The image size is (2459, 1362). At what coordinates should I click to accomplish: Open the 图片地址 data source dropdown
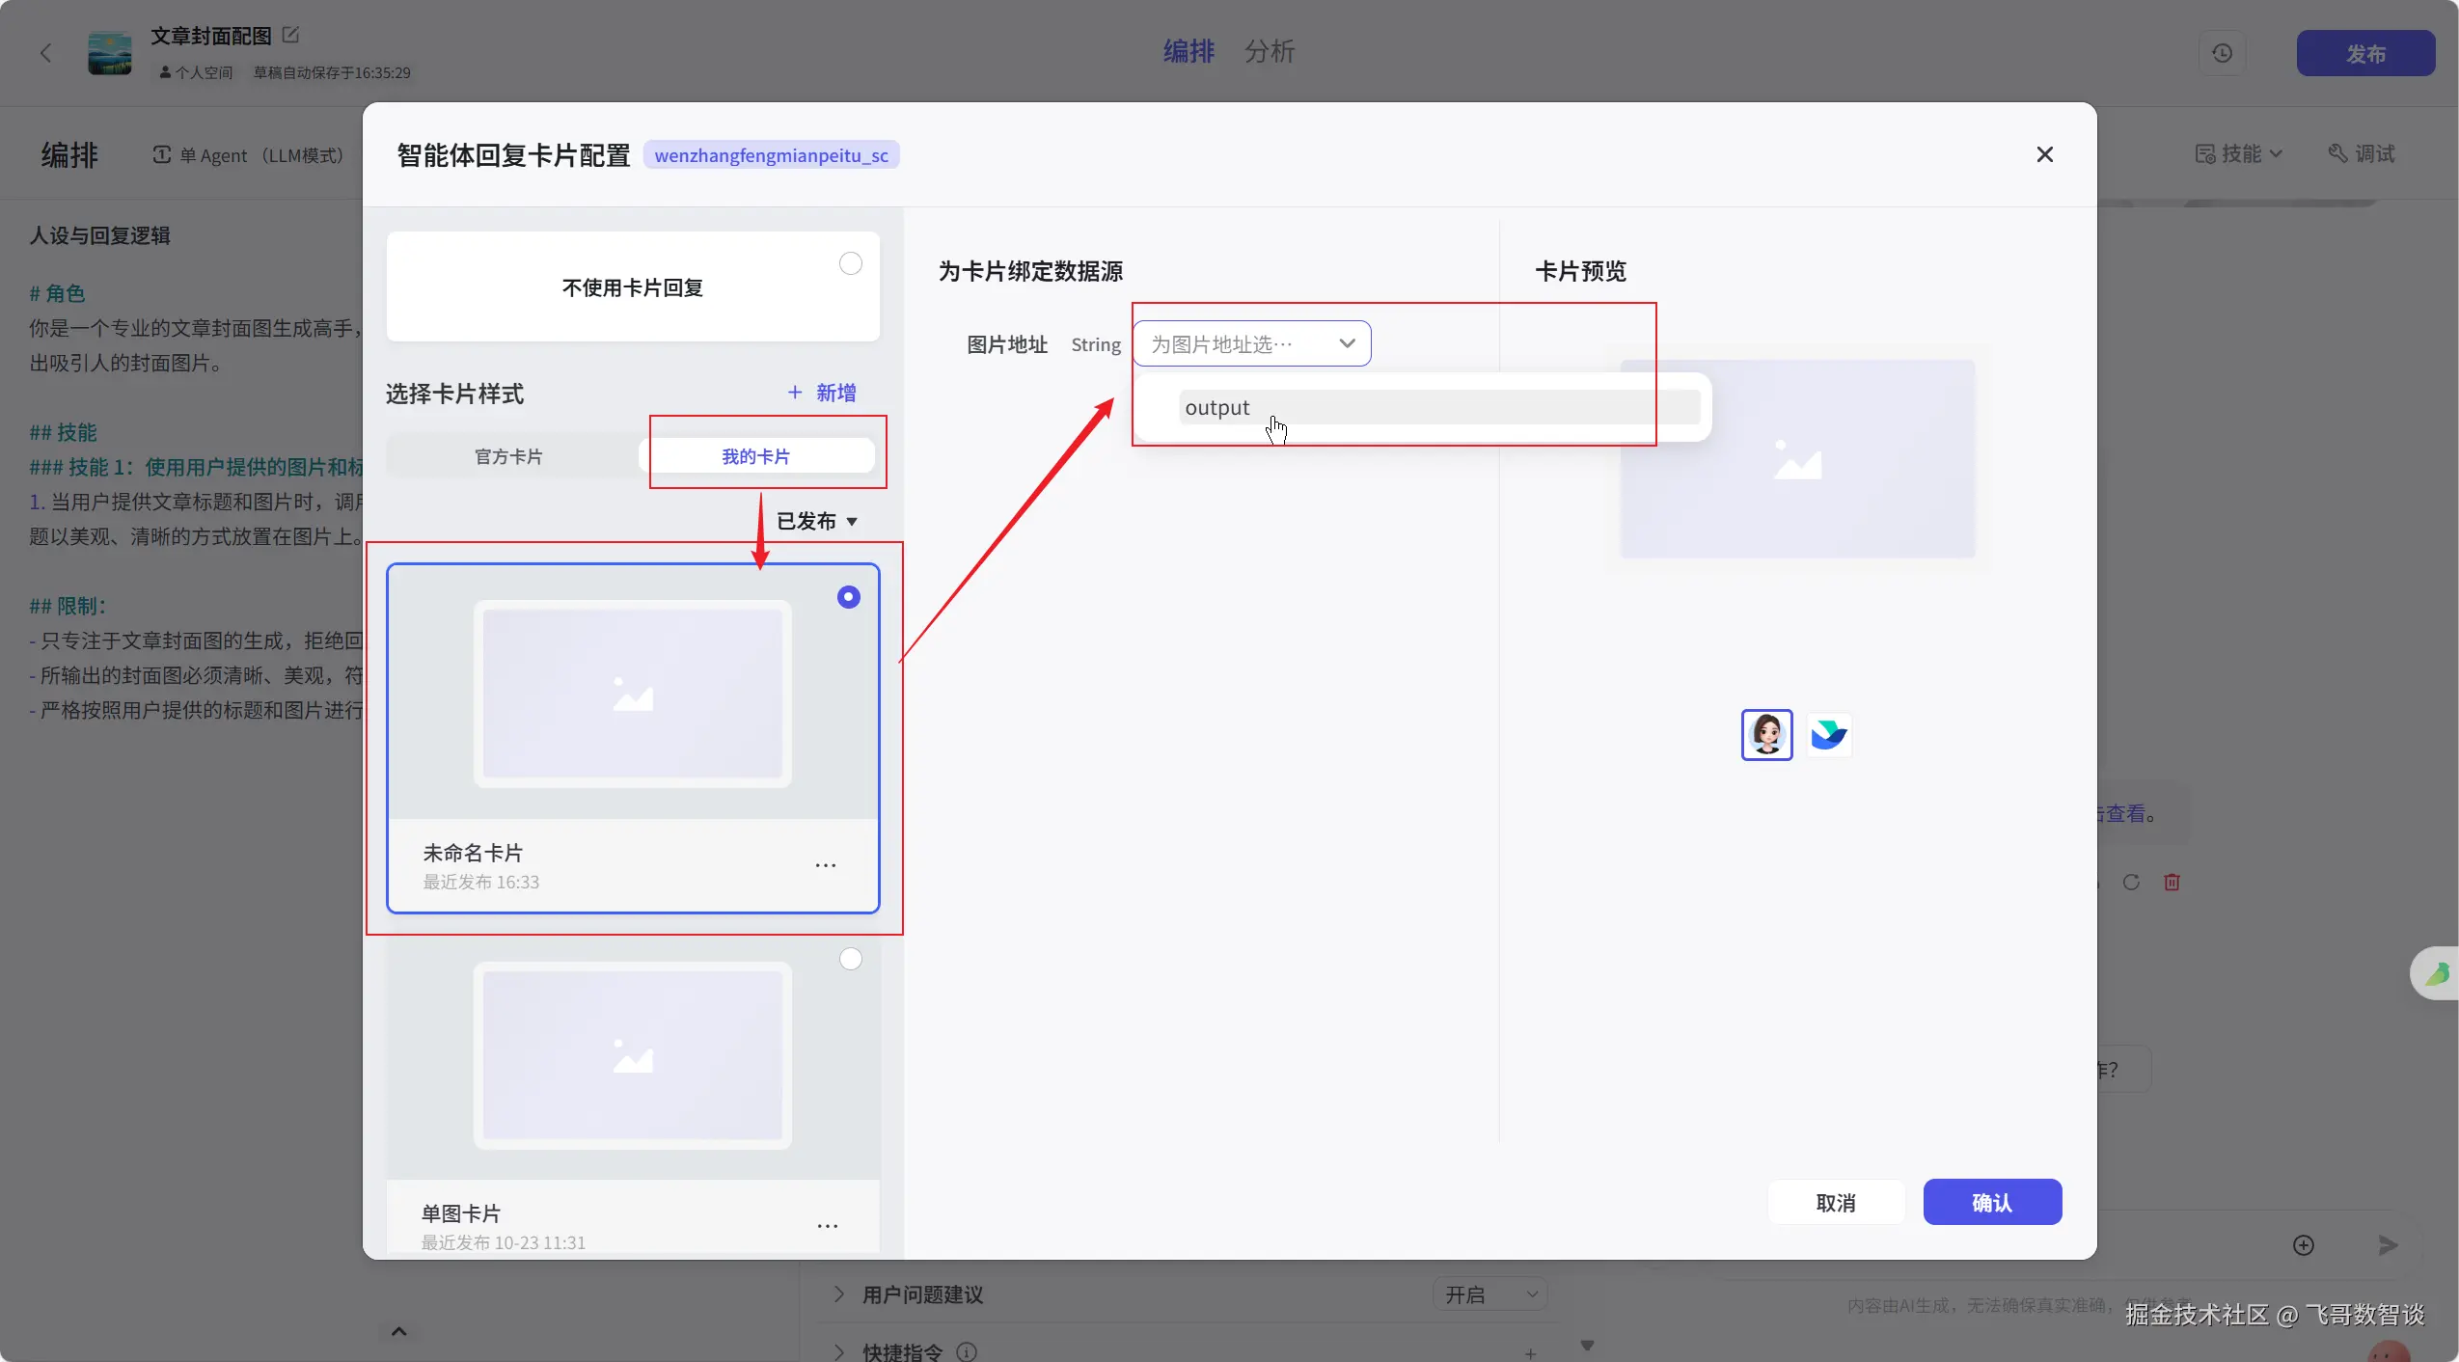pos(1251,344)
